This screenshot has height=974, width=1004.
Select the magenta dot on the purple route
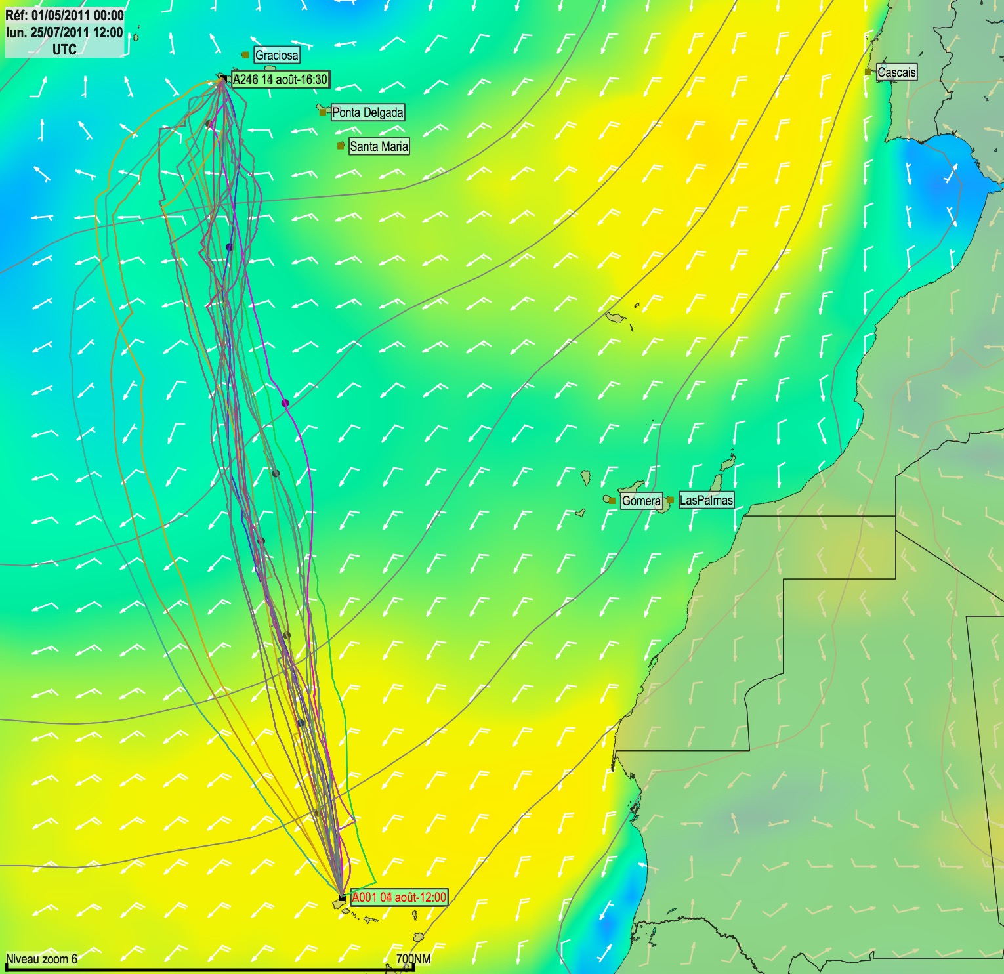285,403
